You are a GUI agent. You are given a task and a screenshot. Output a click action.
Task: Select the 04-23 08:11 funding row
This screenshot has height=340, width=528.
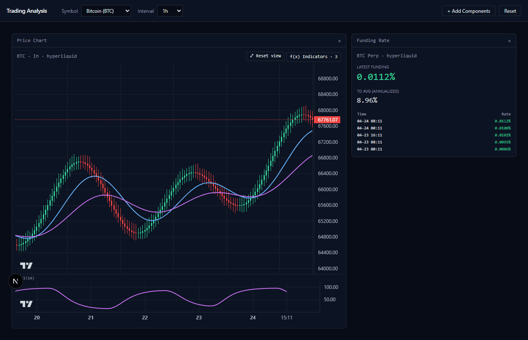tap(434, 142)
